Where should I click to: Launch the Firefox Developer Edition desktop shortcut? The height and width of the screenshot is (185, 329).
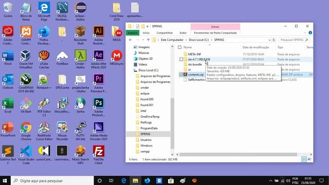click(44, 35)
